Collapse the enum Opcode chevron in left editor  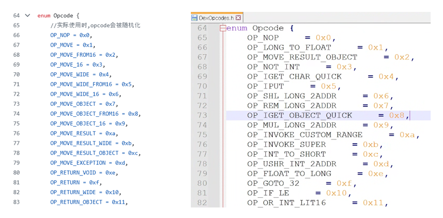coord(27,16)
